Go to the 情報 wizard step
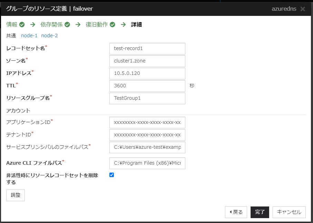The width and height of the screenshot is (313, 223). 12,25
